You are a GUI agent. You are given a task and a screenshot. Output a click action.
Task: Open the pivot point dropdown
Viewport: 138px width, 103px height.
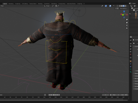[x=53, y=6]
